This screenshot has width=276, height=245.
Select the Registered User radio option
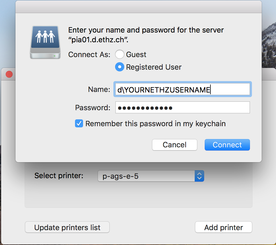[119, 67]
